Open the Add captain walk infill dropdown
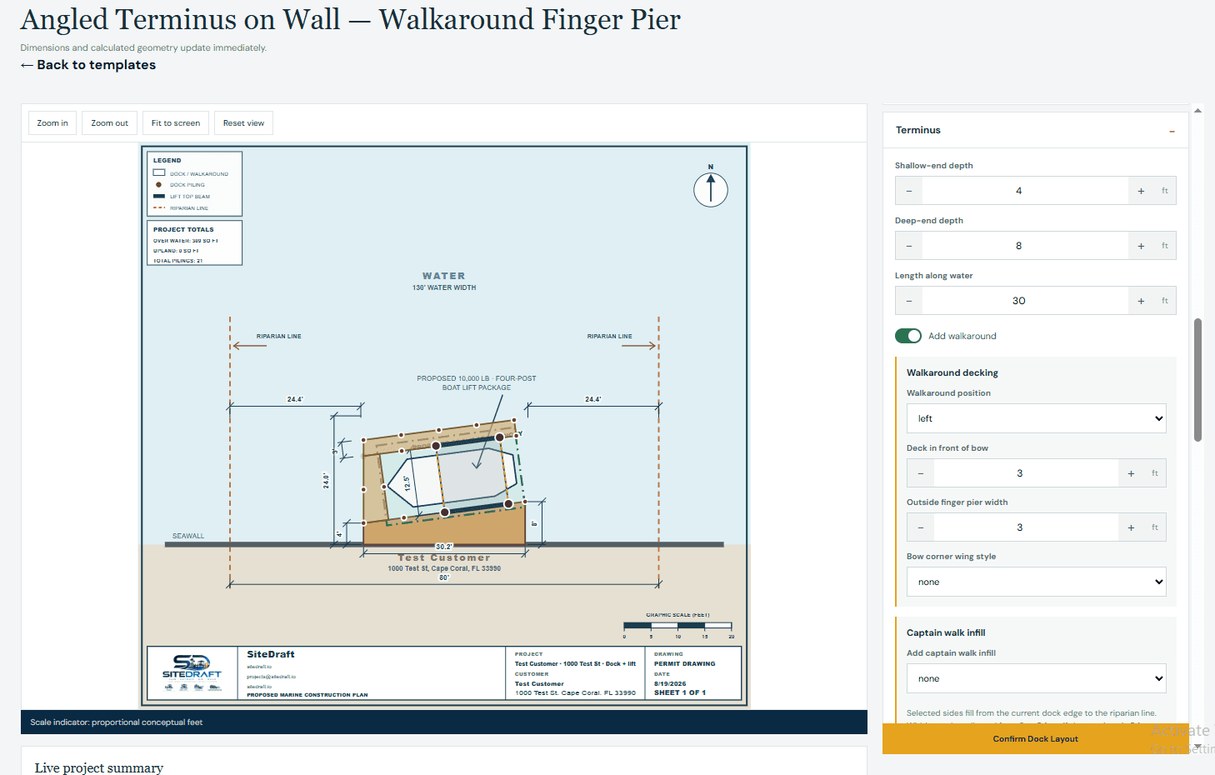 [1036, 678]
